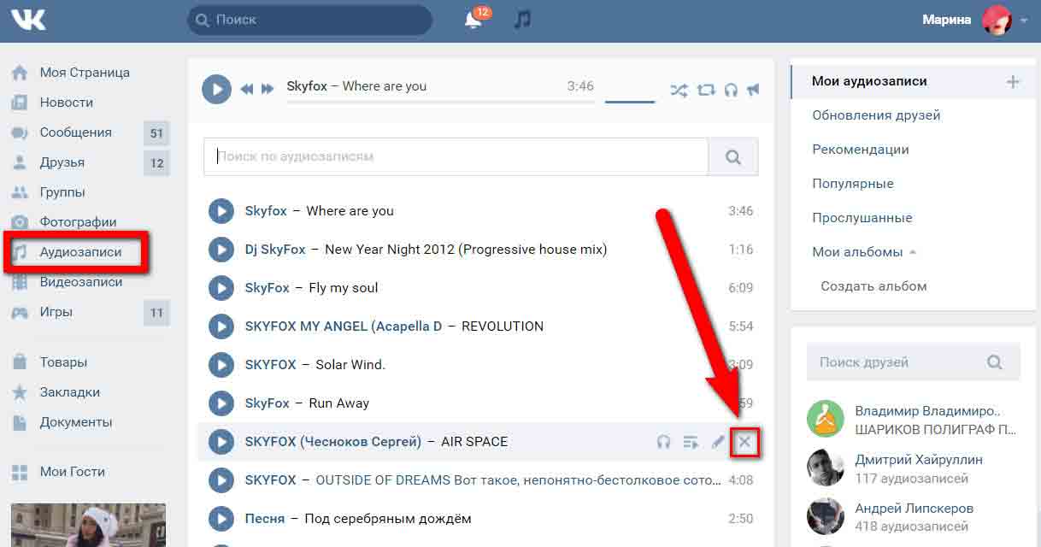
Task: Click the top Поиск search field
Action: tap(309, 20)
